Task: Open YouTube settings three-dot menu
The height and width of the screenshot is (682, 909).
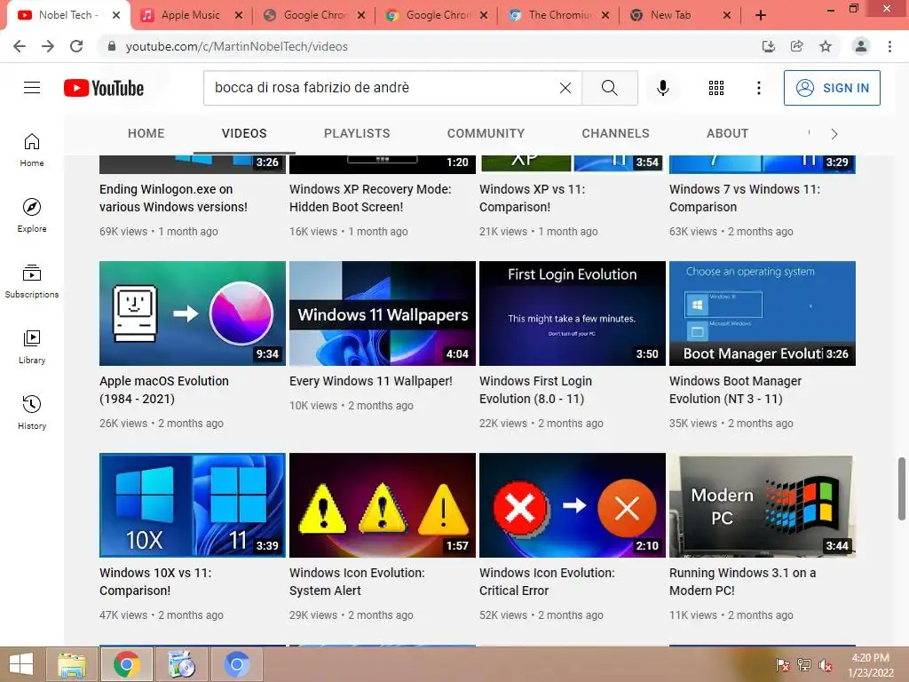Action: [x=758, y=88]
